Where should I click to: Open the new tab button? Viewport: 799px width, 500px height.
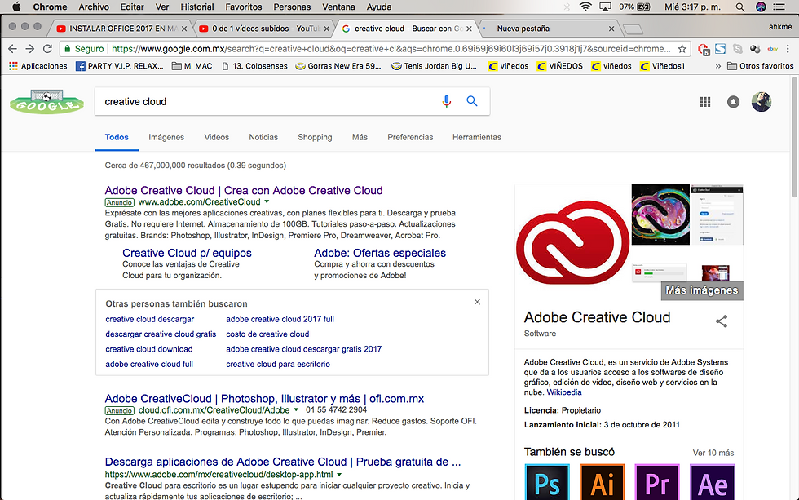coord(633,29)
